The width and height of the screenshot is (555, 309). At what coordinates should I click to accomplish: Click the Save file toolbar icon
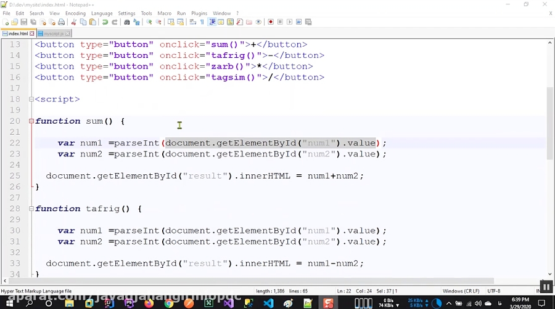point(23,22)
